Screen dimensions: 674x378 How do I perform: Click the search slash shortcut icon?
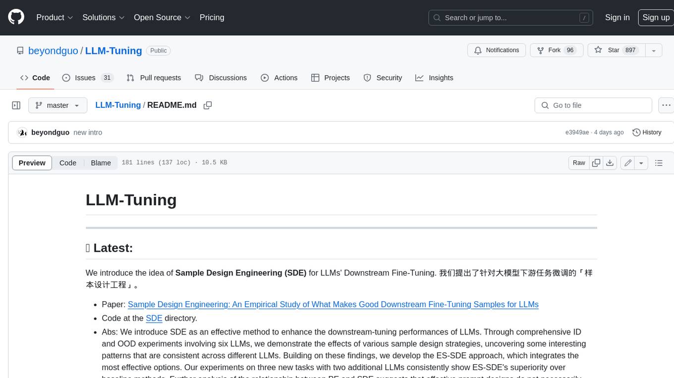[x=584, y=18]
